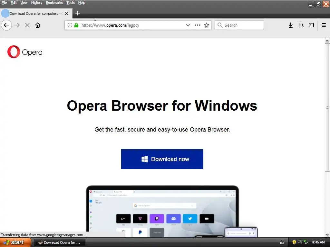Open the Edit menu

[x=14, y=3]
